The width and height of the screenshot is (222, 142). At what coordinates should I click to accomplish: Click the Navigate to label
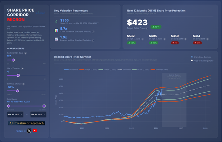(x=21, y=131)
